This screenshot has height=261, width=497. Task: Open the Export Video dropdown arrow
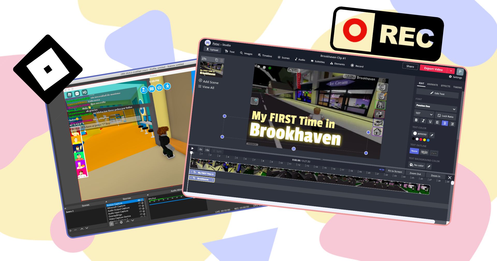click(451, 71)
